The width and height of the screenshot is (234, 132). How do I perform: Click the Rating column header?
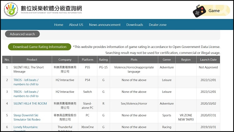pyautogui.click(x=103, y=59)
